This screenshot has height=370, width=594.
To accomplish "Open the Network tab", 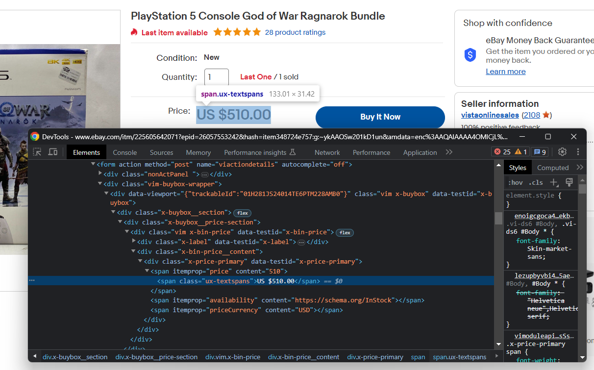I will pyautogui.click(x=327, y=152).
